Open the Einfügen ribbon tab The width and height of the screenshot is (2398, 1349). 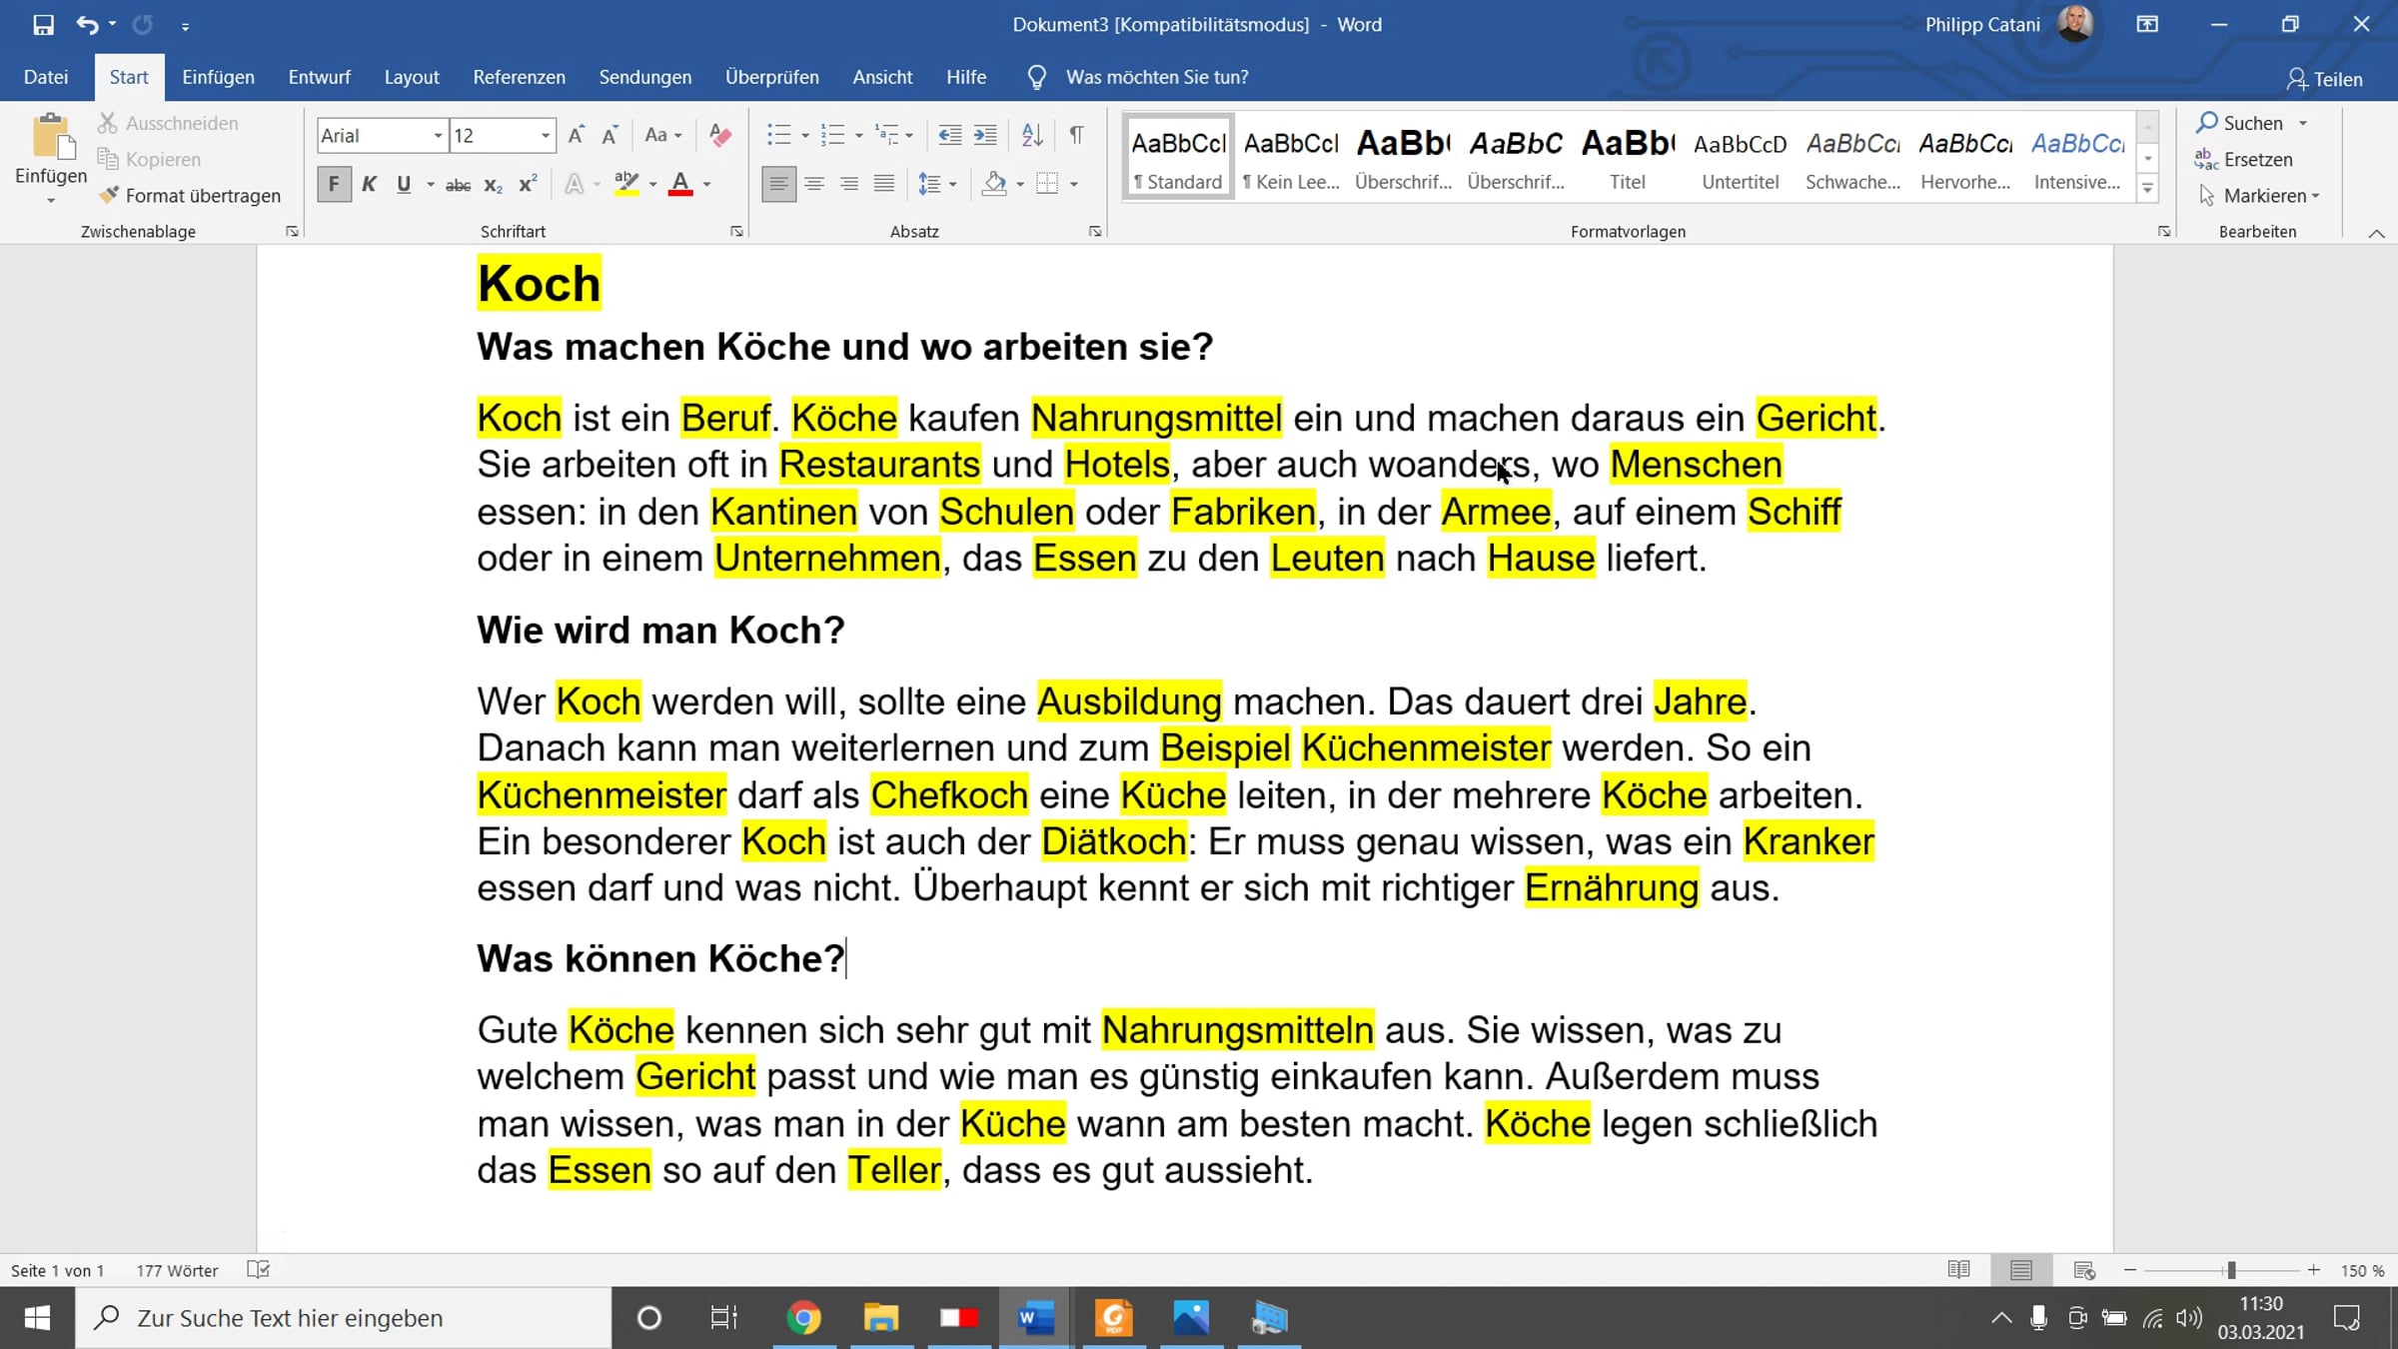[x=218, y=77]
